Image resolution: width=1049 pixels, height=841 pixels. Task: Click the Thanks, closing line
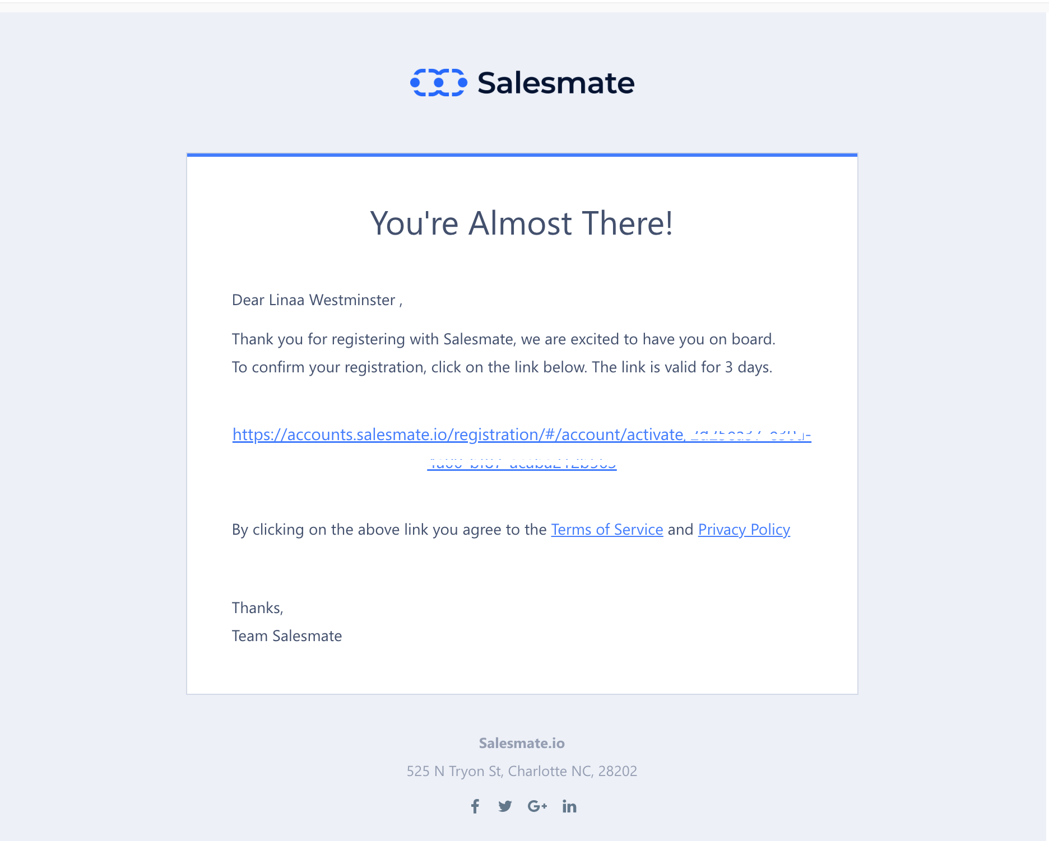click(258, 608)
